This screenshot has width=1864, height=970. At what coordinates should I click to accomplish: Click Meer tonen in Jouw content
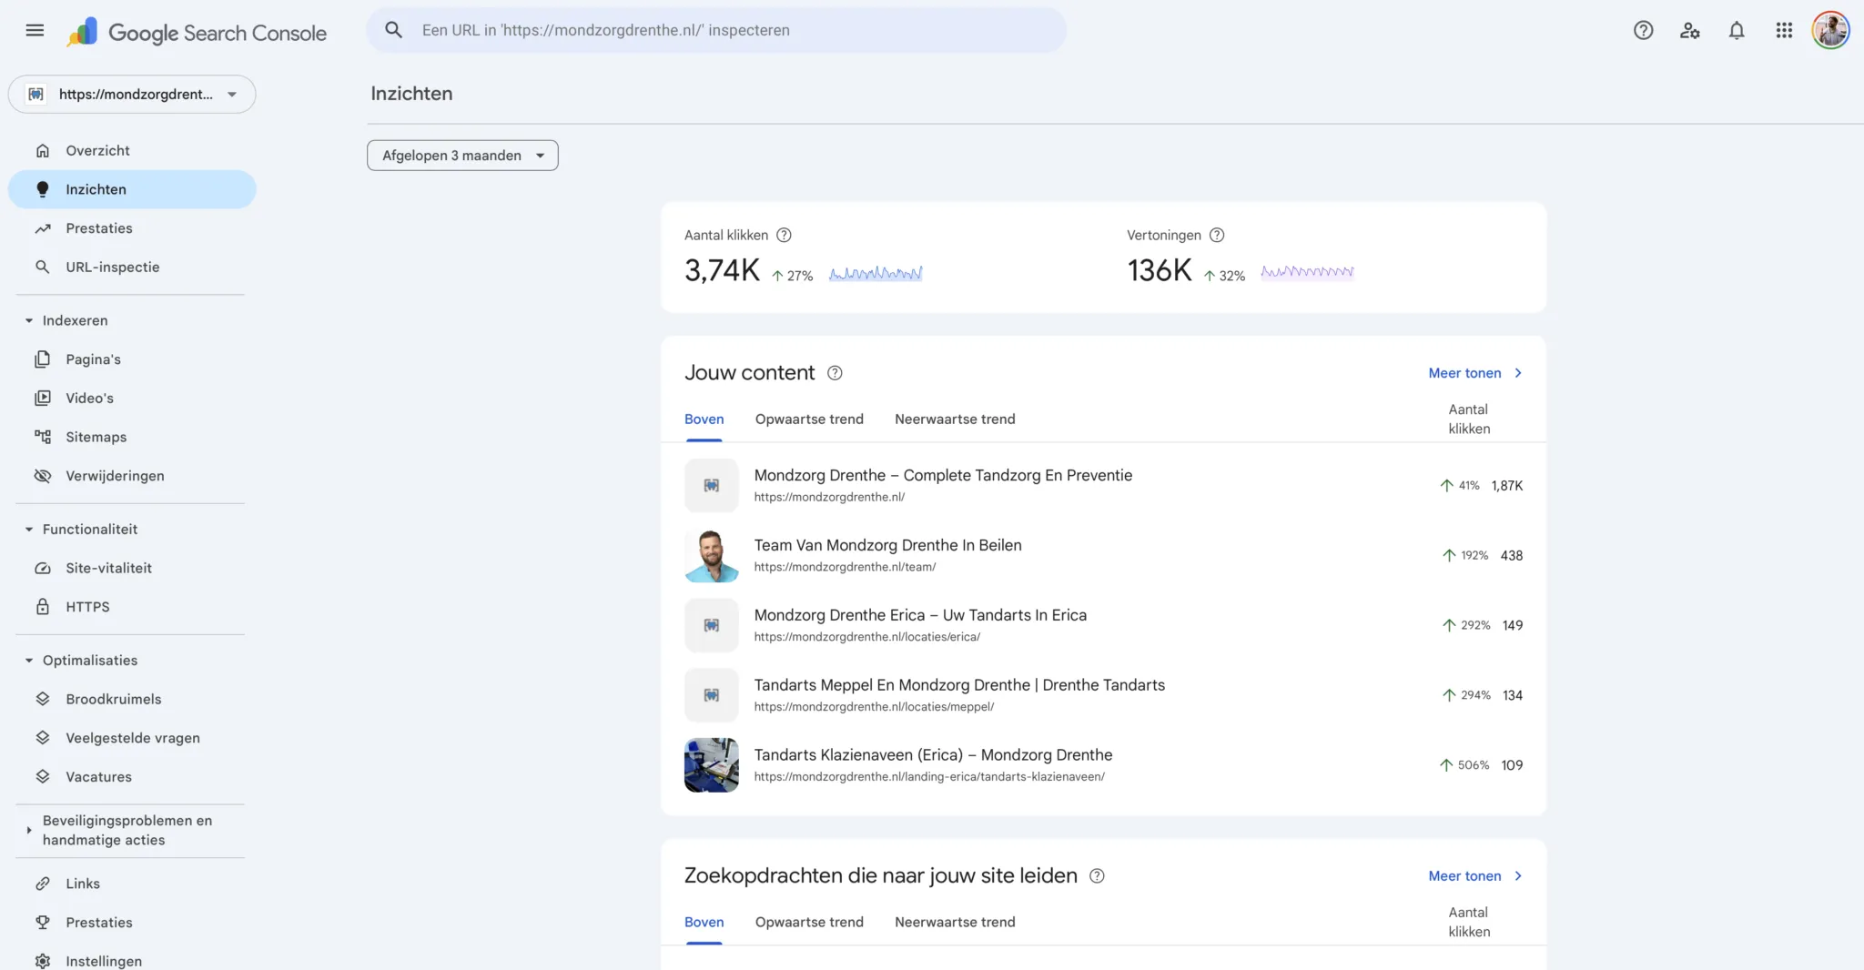coord(1475,373)
